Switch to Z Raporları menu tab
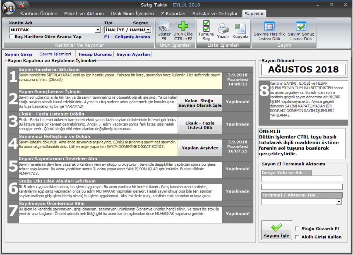Viewport: 353px width, 255px height. click(173, 14)
